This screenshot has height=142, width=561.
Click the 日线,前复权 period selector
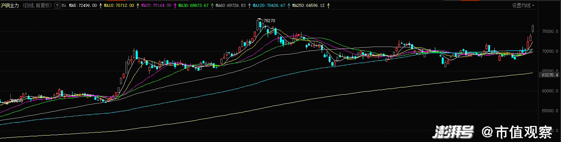(x=37, y=6)
